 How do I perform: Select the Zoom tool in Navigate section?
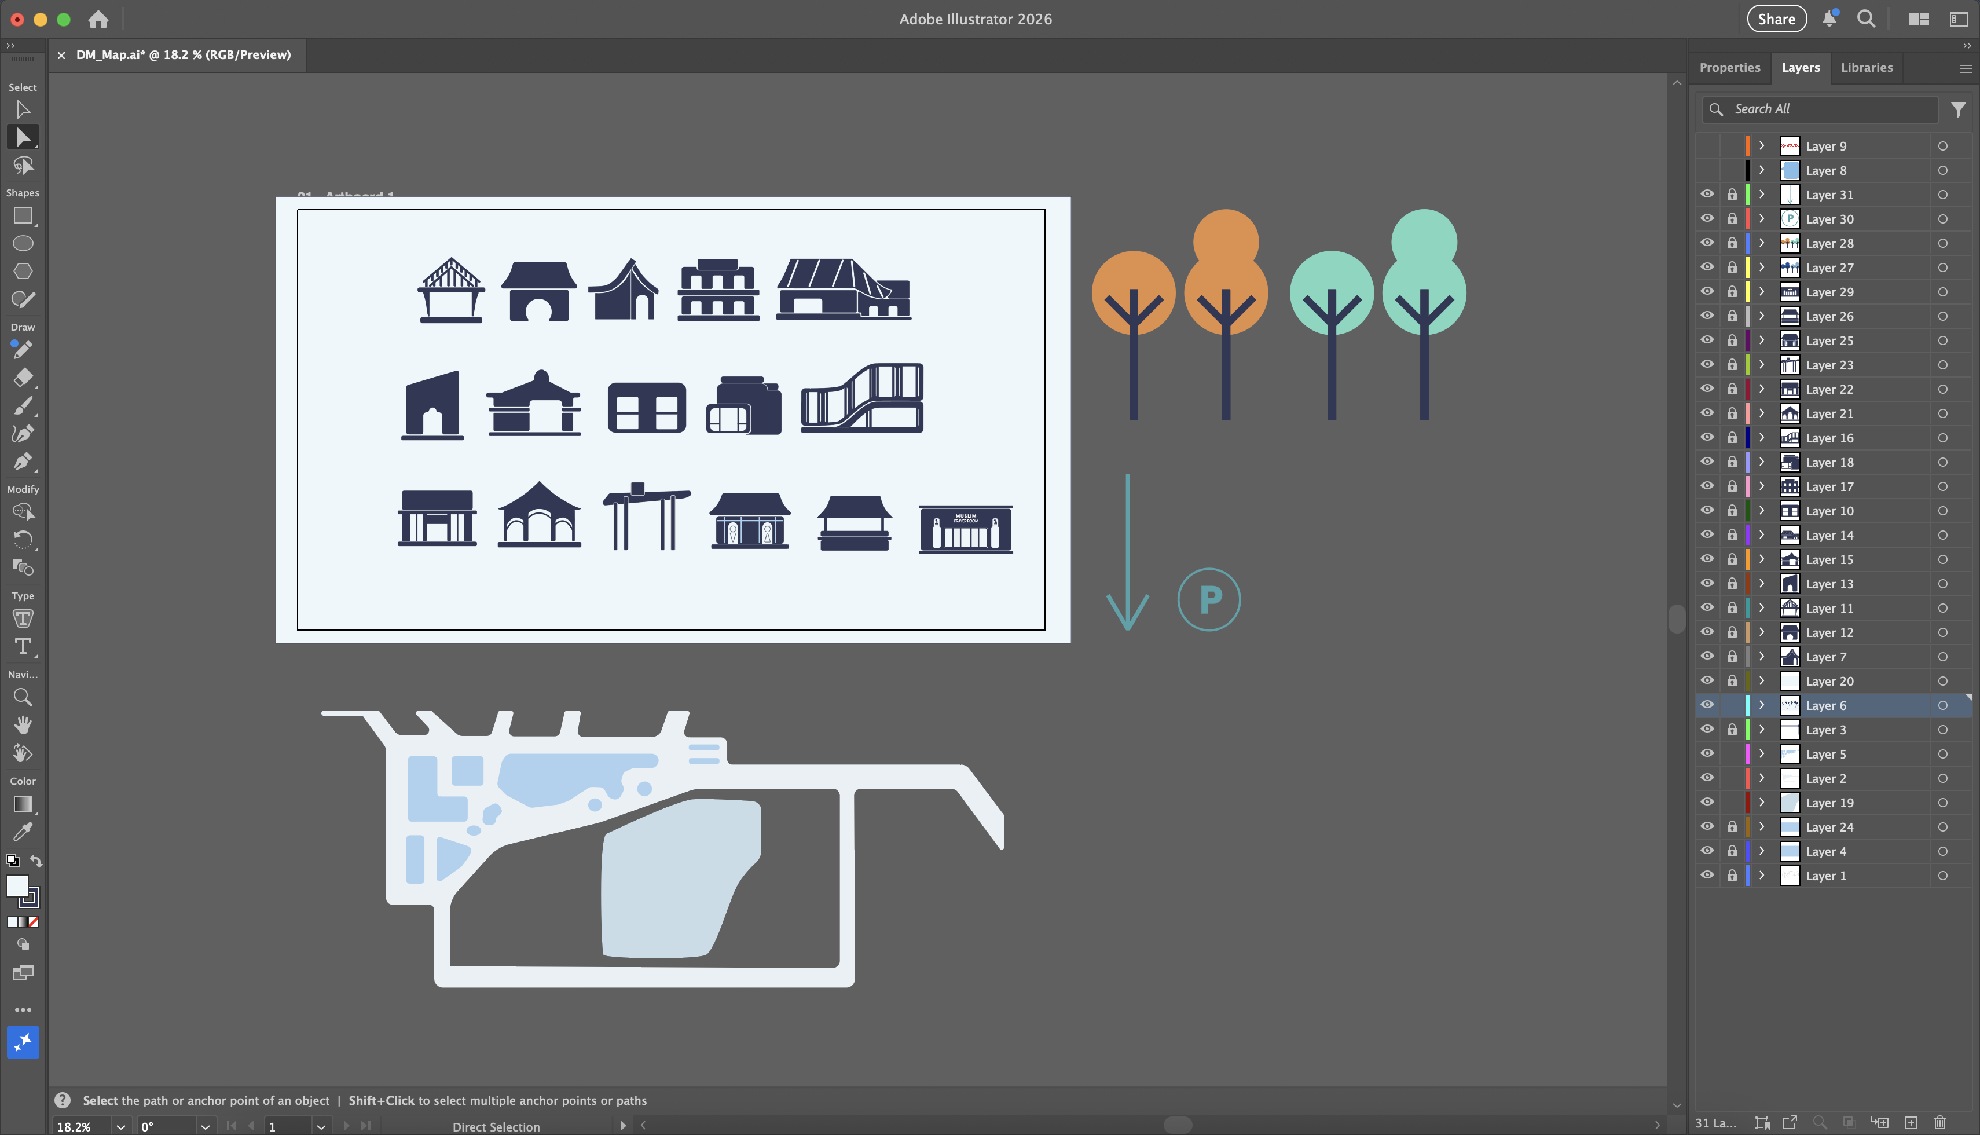pyautogui.click(x=23, y=697)
